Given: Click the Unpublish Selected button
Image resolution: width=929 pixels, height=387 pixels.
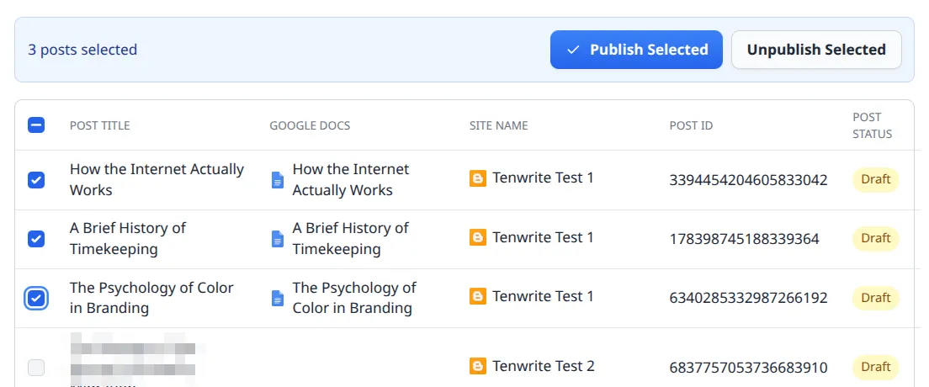Looking at the screenshot, I should (816, 50).
